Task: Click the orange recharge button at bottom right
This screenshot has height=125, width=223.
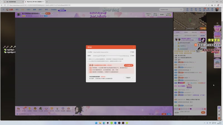Action: click(x=164, y=114)
